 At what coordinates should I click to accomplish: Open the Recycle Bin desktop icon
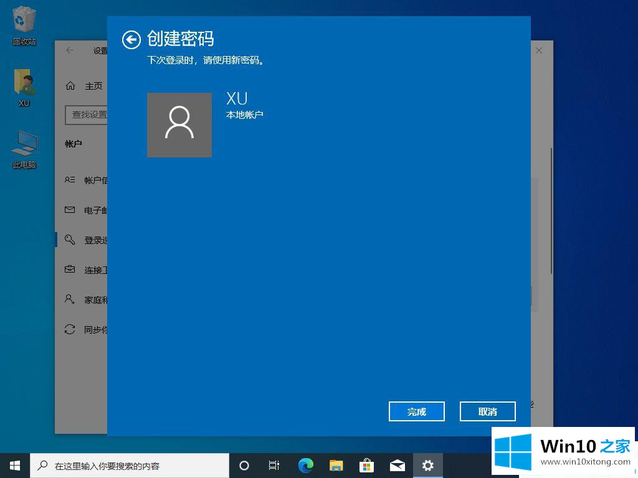click(x=24, y=26)
